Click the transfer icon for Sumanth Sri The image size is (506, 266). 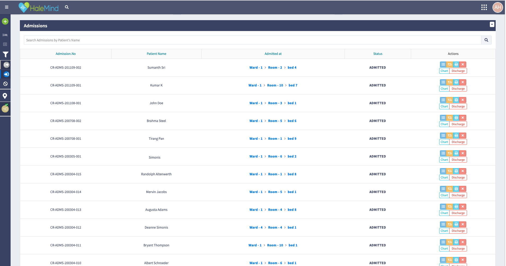point(450,64)
